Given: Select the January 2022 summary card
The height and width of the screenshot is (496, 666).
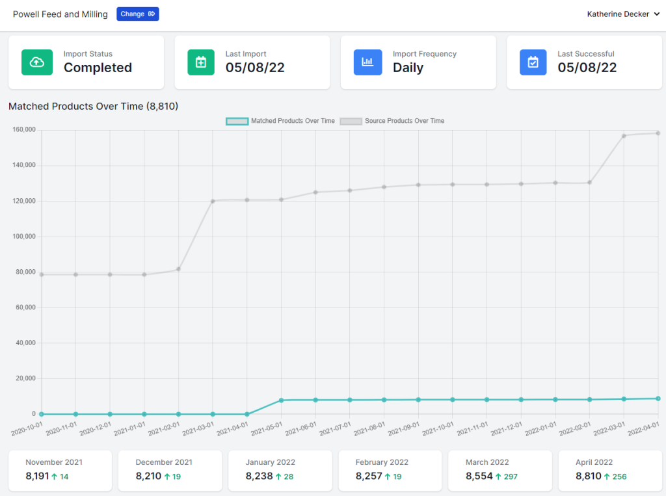Looking at the screenshot, I should click(x=280, y=471).
